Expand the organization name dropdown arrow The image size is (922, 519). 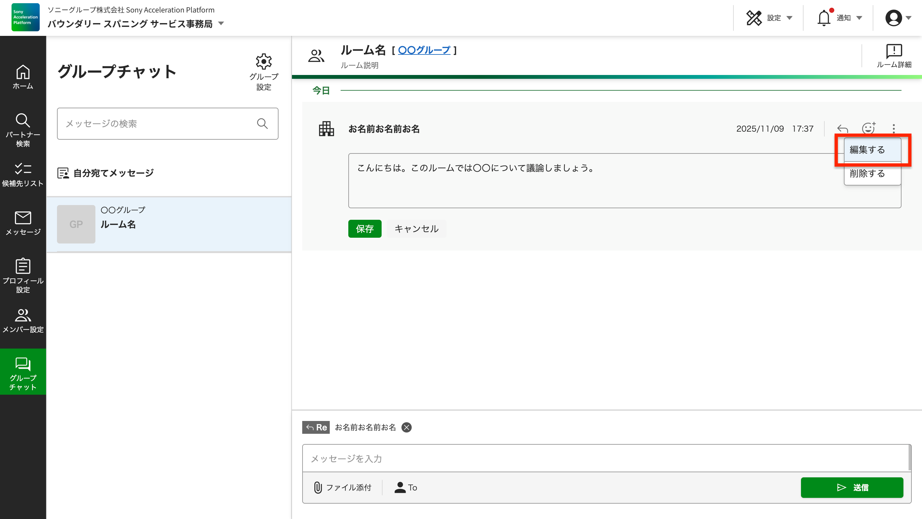click(221, 24)
